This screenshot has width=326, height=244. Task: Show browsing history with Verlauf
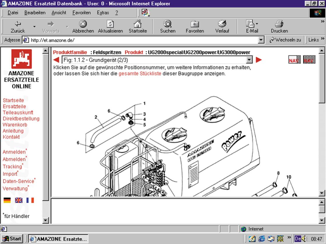pyautogui.click(x=222, y=27)
